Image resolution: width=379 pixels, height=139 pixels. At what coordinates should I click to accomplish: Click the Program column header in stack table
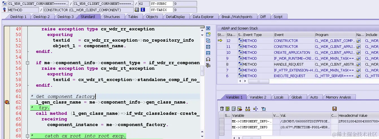pyautogui.click(x=335, y=35)
